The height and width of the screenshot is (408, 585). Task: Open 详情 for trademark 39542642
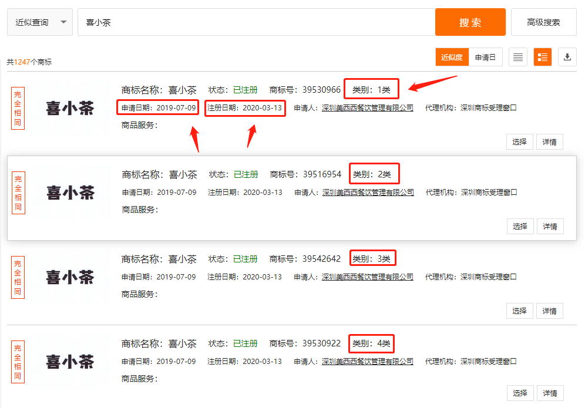549,311
